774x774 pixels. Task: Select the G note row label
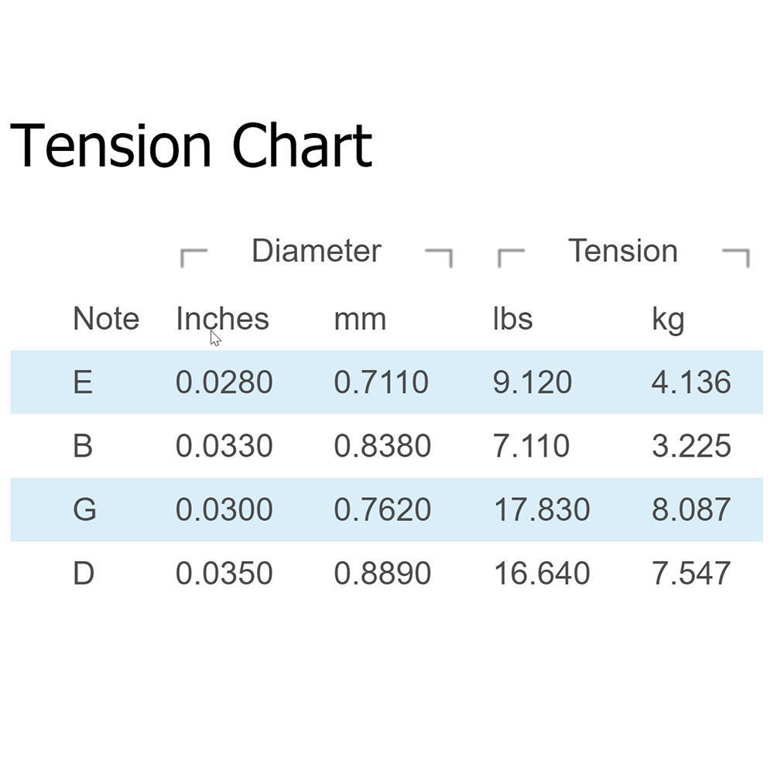tap(84, 509)
